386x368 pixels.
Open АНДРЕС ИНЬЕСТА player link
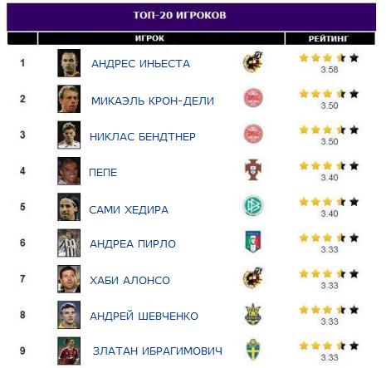pos(140,63)
